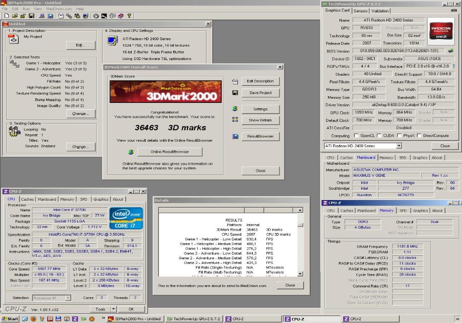Switch to the Validation tab in GPU-Z
Screen dimensions: 462x323
tap(380, 11)
